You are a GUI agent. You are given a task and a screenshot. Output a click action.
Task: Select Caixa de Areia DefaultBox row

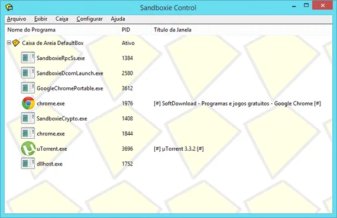click(168, 43)
